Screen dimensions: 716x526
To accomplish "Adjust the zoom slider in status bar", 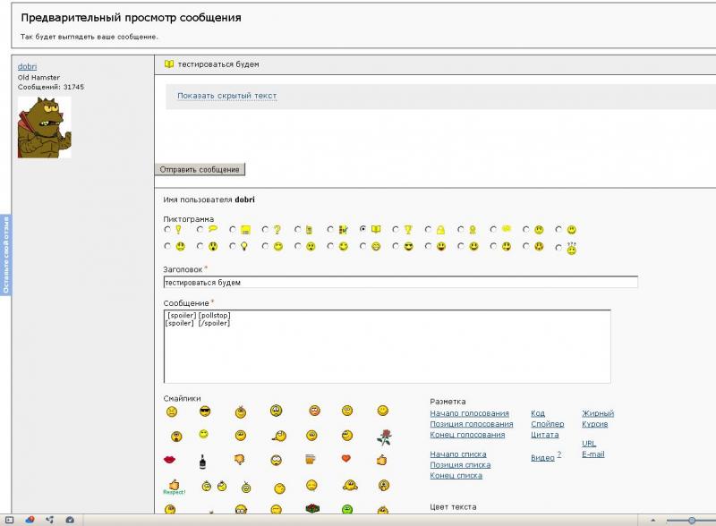I will tap(692, 520).
